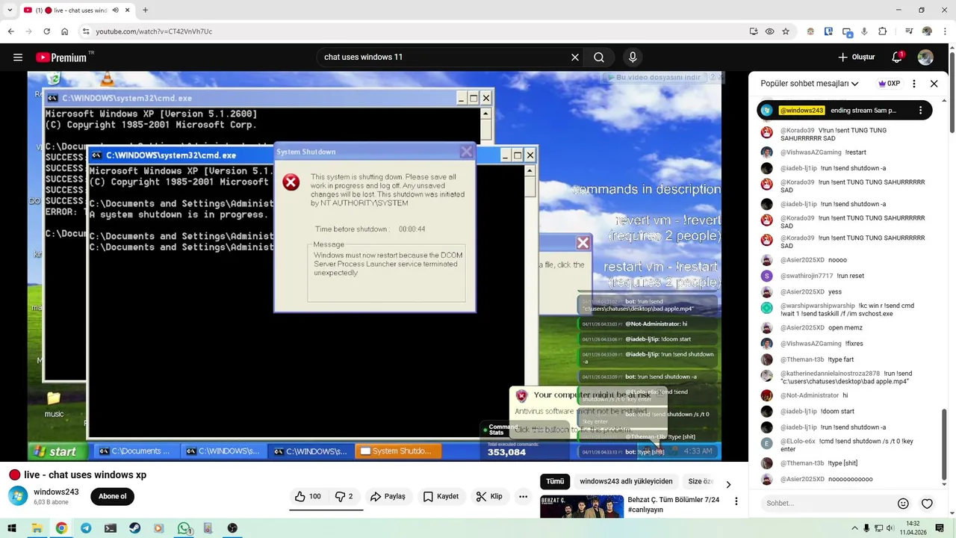Install app icon in address bar
This screenshot has width=956, height=538.
[754, 31]
